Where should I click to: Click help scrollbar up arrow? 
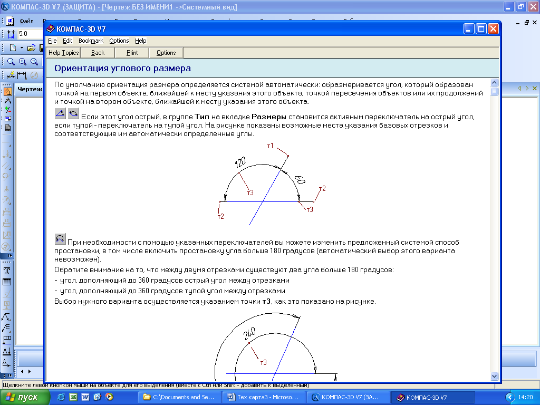(x=494, y=83)
